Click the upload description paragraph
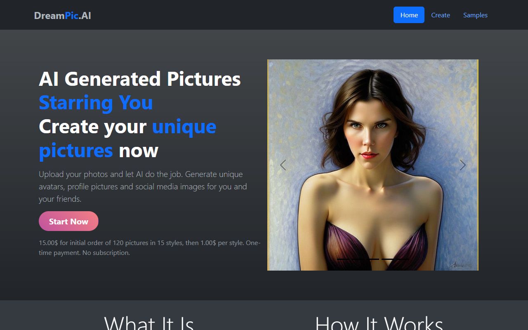Screen dimensions: 528x330 pos(143,186)
